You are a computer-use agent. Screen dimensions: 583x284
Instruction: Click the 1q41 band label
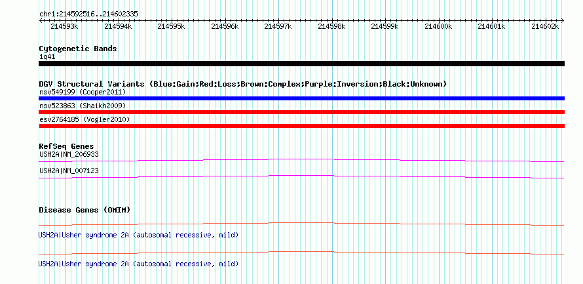click(47, 57)
